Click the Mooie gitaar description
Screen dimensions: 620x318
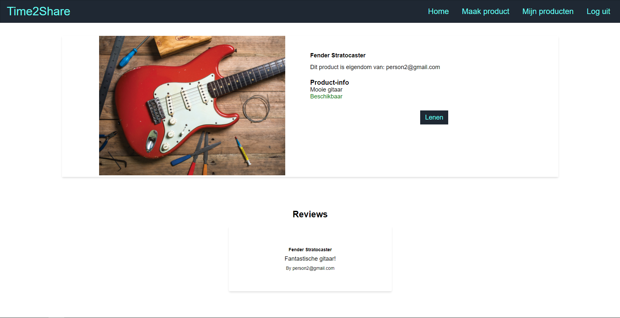tap(326, 90)
